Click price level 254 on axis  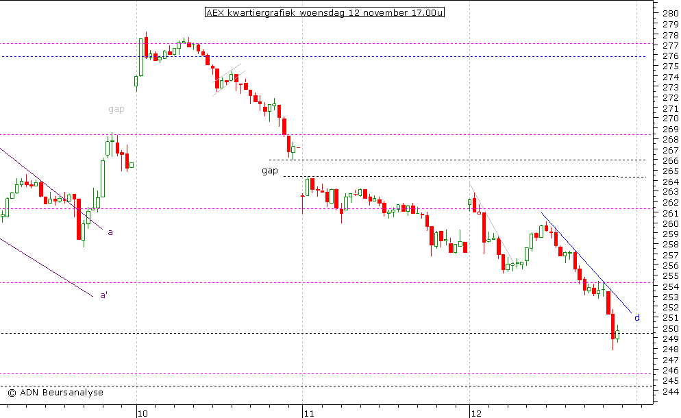(670, 286)
